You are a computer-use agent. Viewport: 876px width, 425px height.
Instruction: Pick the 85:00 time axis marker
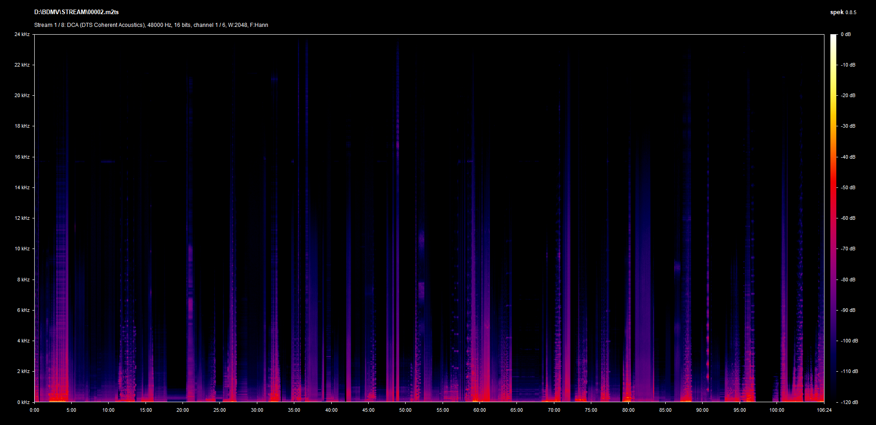665,410
